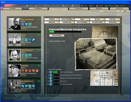
Task: Click the High Level Language component icon
Action: click(51, 72)
